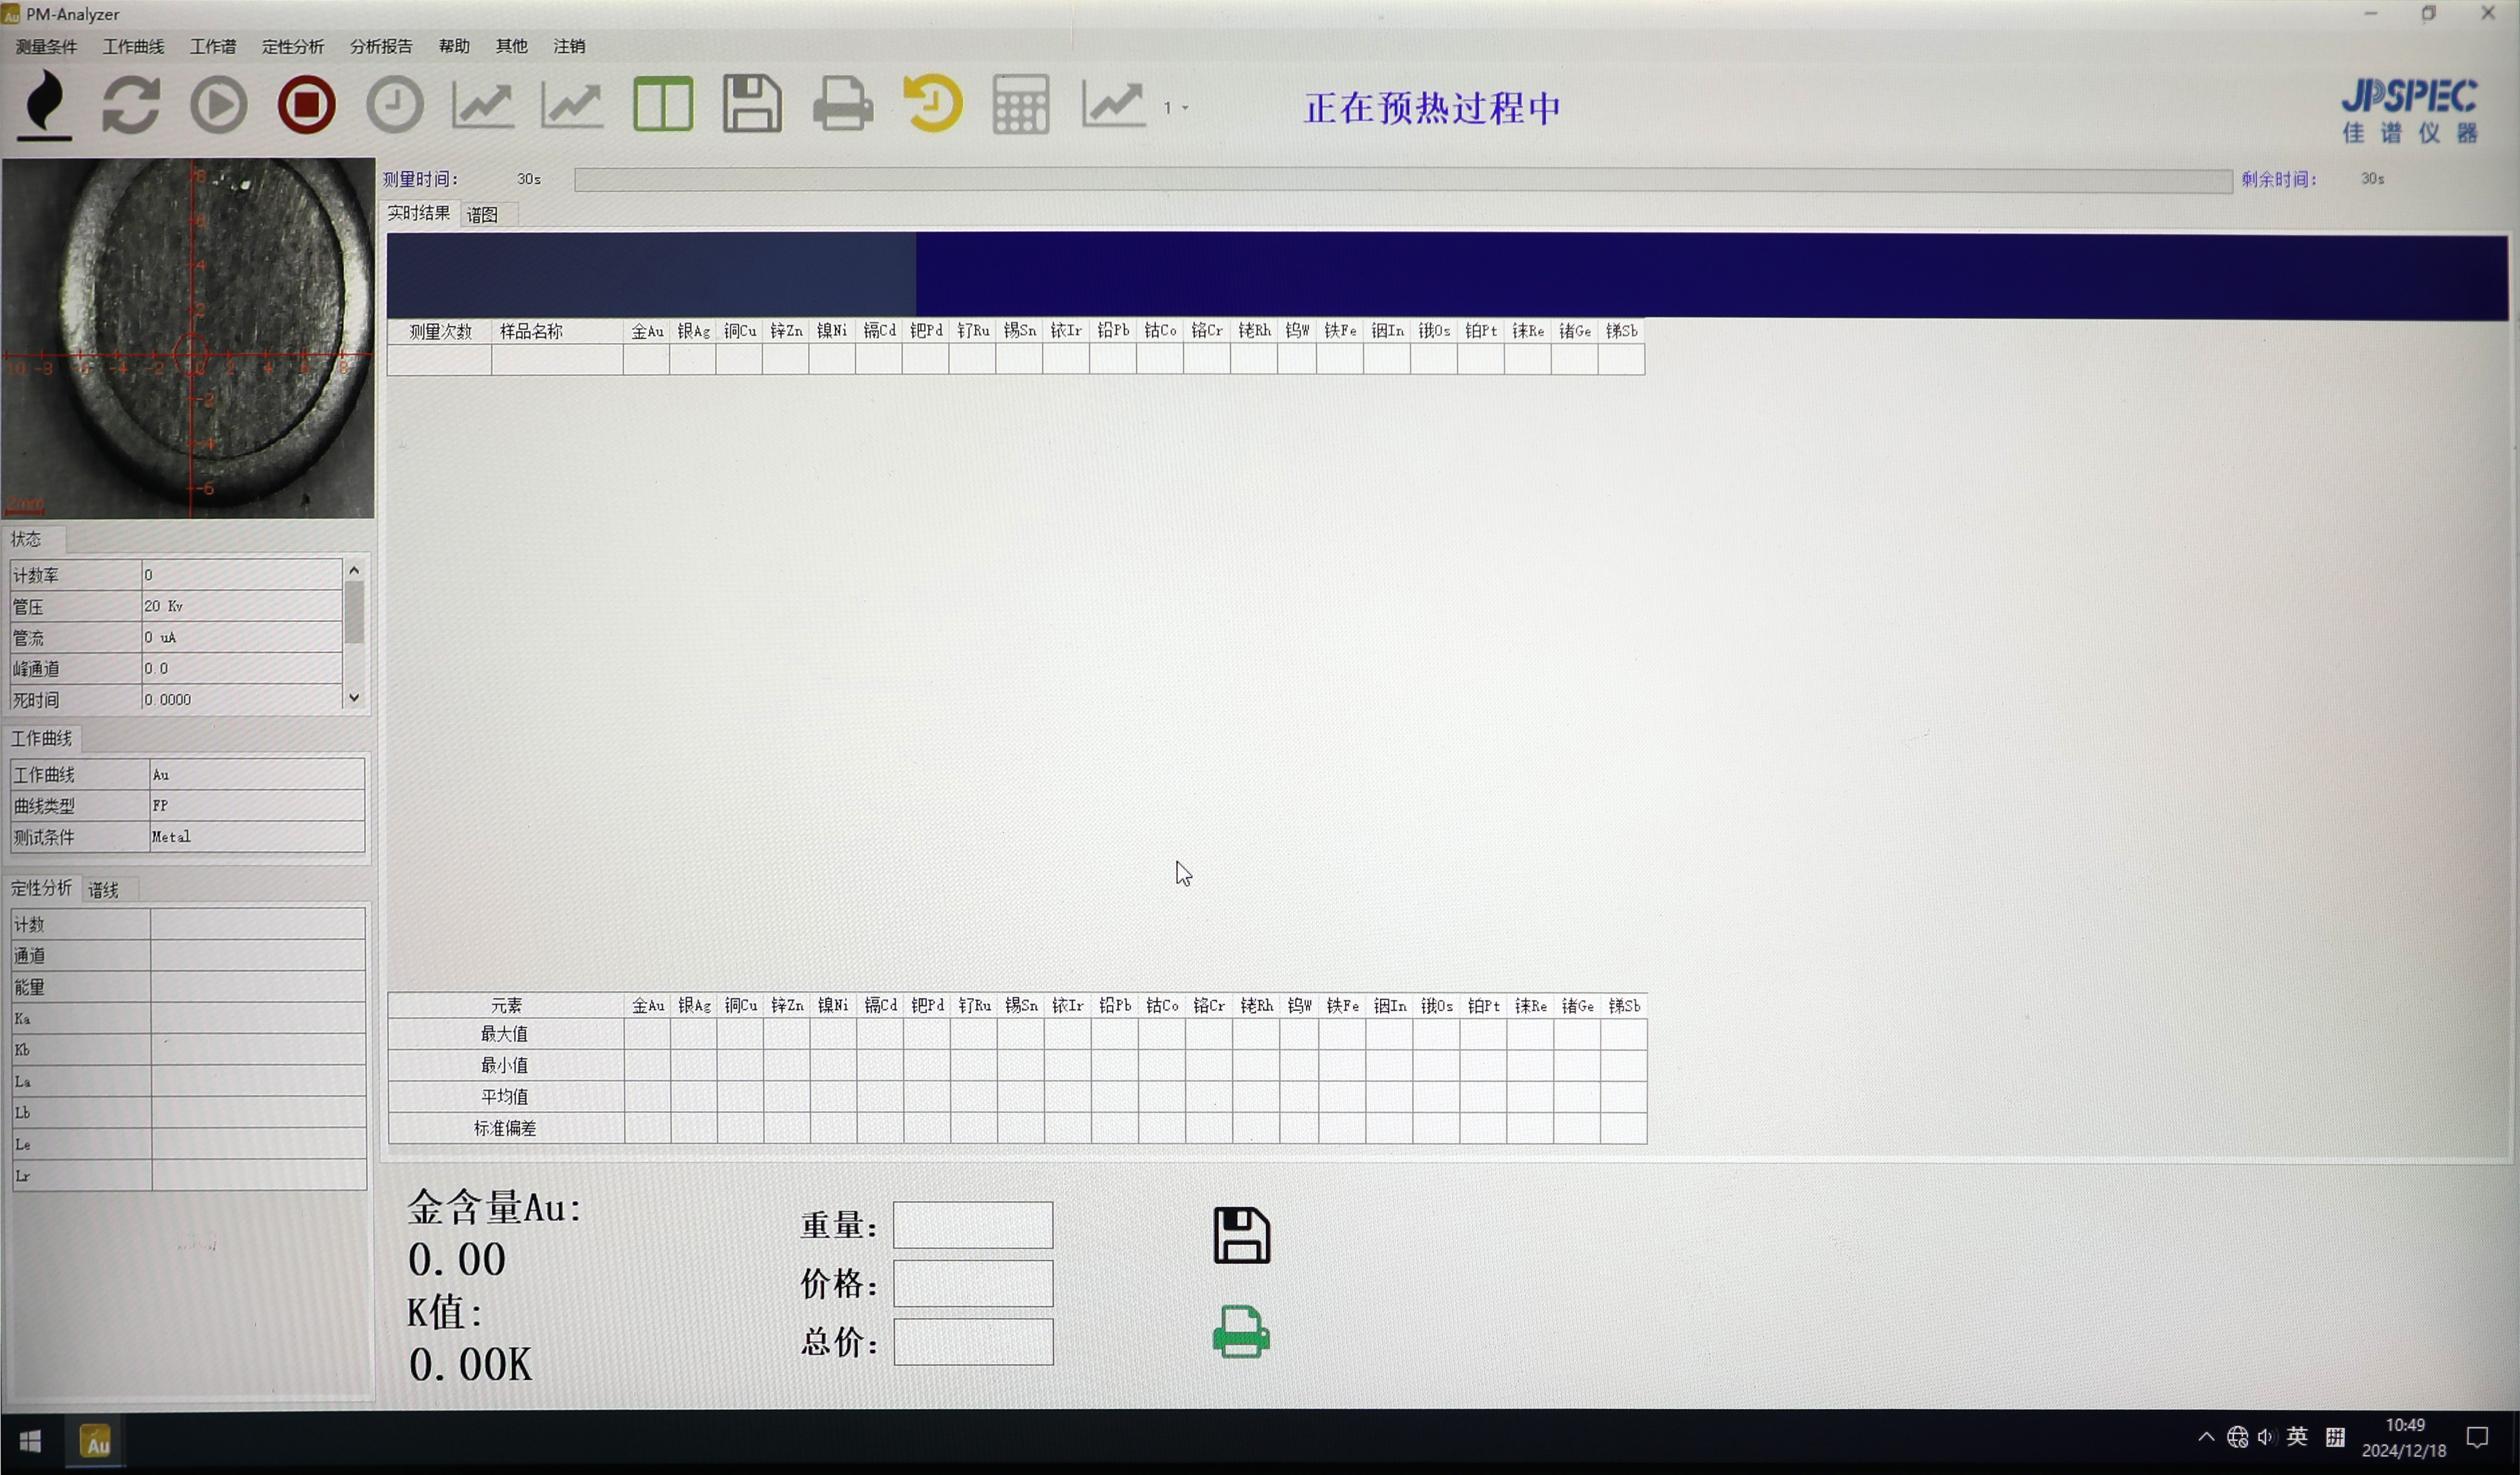Click the yellow history restore icon
2520x1475 pixels.
pos(932,104)
